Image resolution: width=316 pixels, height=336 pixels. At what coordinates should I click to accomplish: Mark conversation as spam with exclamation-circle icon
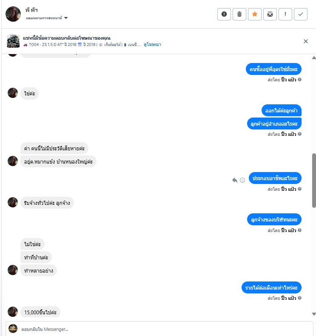point(224,14)
